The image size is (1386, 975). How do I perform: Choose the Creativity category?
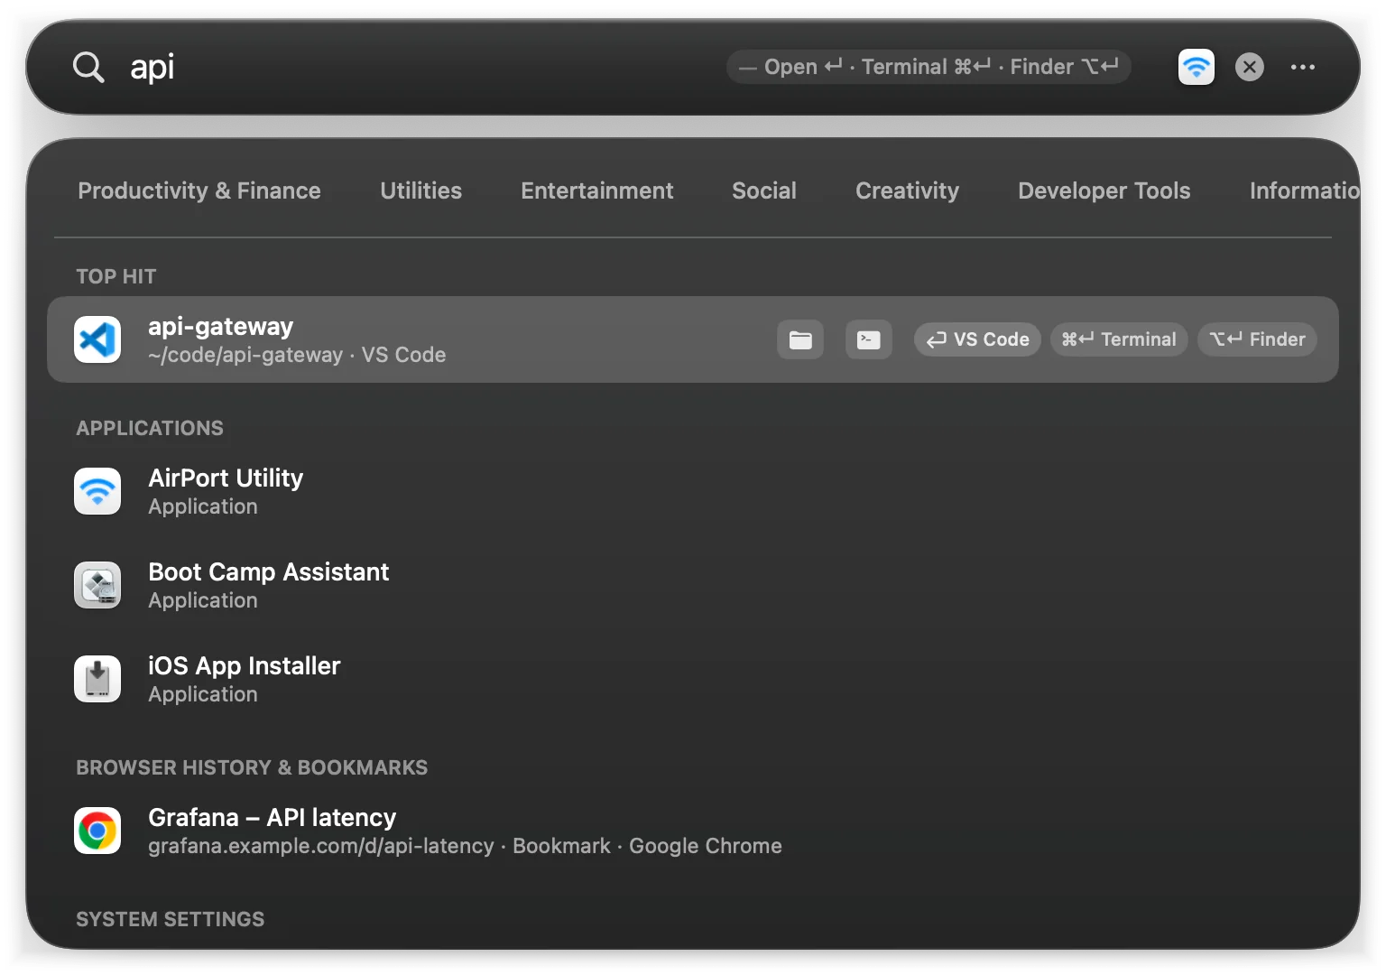click(907, 190)
